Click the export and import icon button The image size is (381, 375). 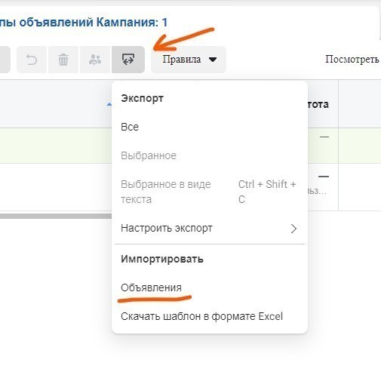click(x=128, y=60)
